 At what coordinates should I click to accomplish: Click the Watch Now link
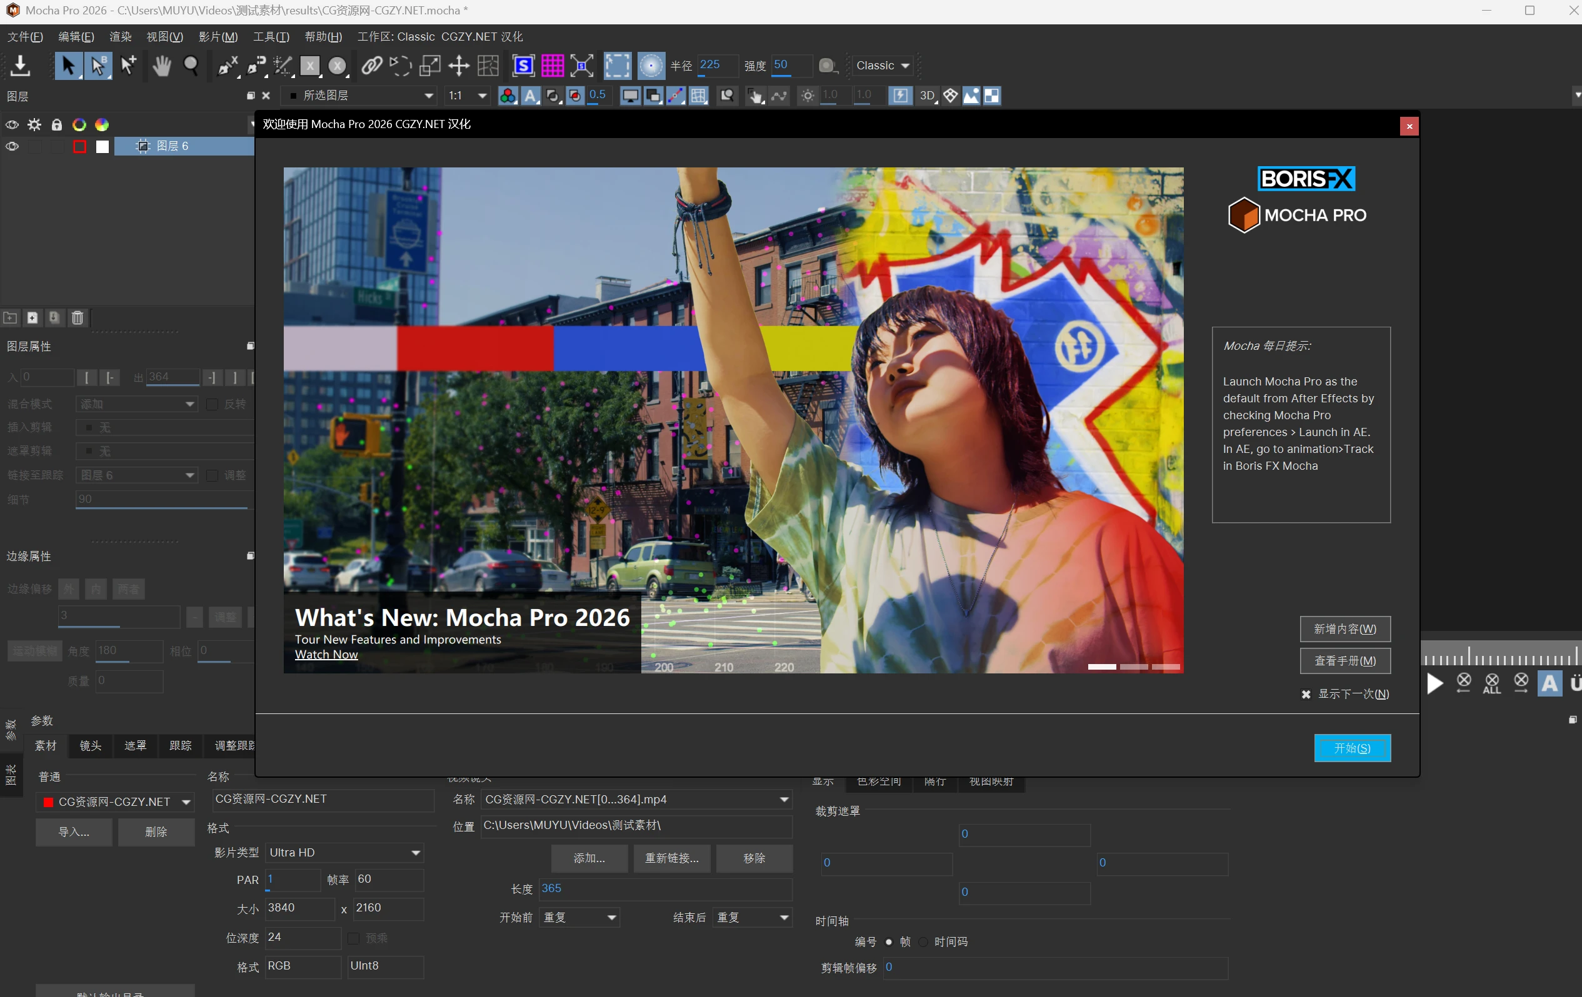pos(326,654)
